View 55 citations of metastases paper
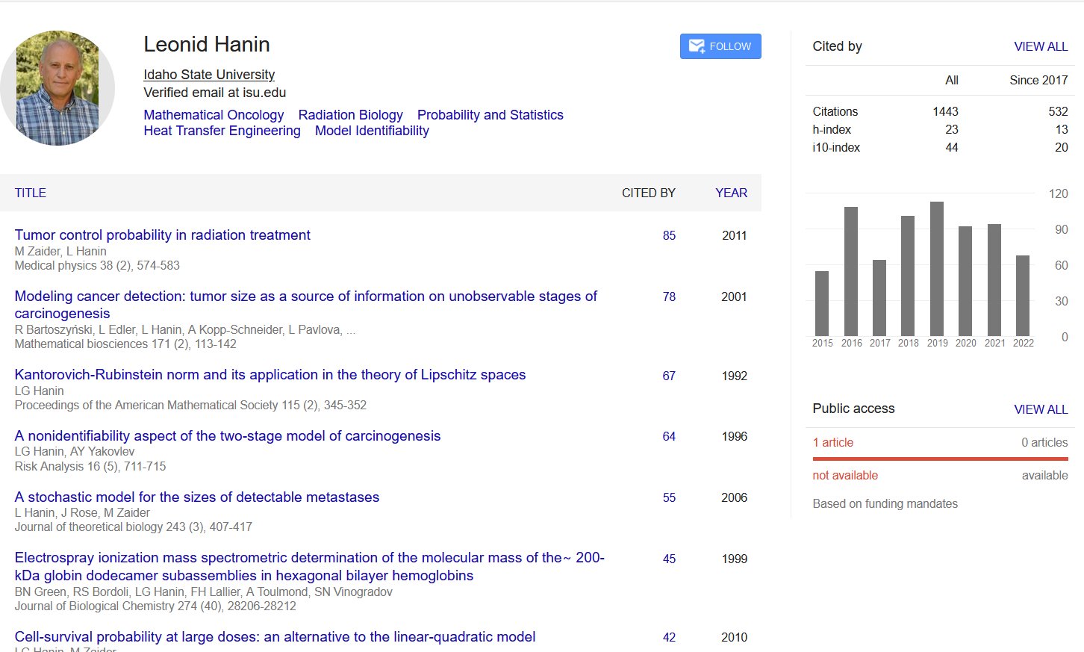 (x=669, y=497)
